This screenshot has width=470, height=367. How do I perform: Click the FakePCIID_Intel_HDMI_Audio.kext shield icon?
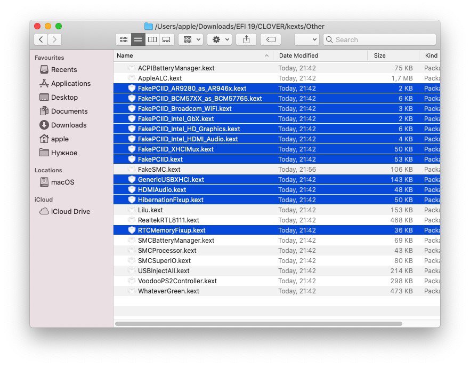pyautogui.click(x=132, y=139)
